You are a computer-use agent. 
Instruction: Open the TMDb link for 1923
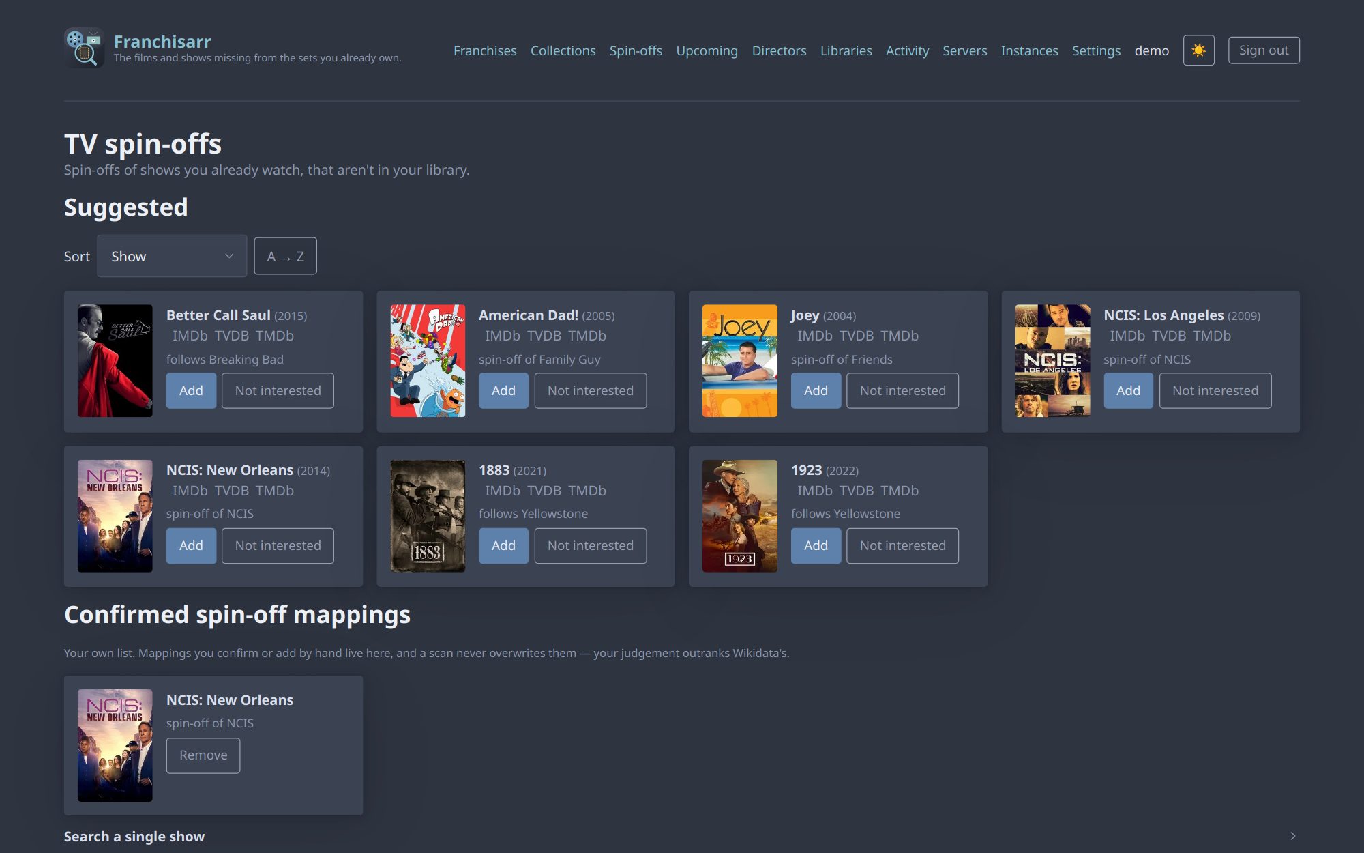click(x=900, y=491)
